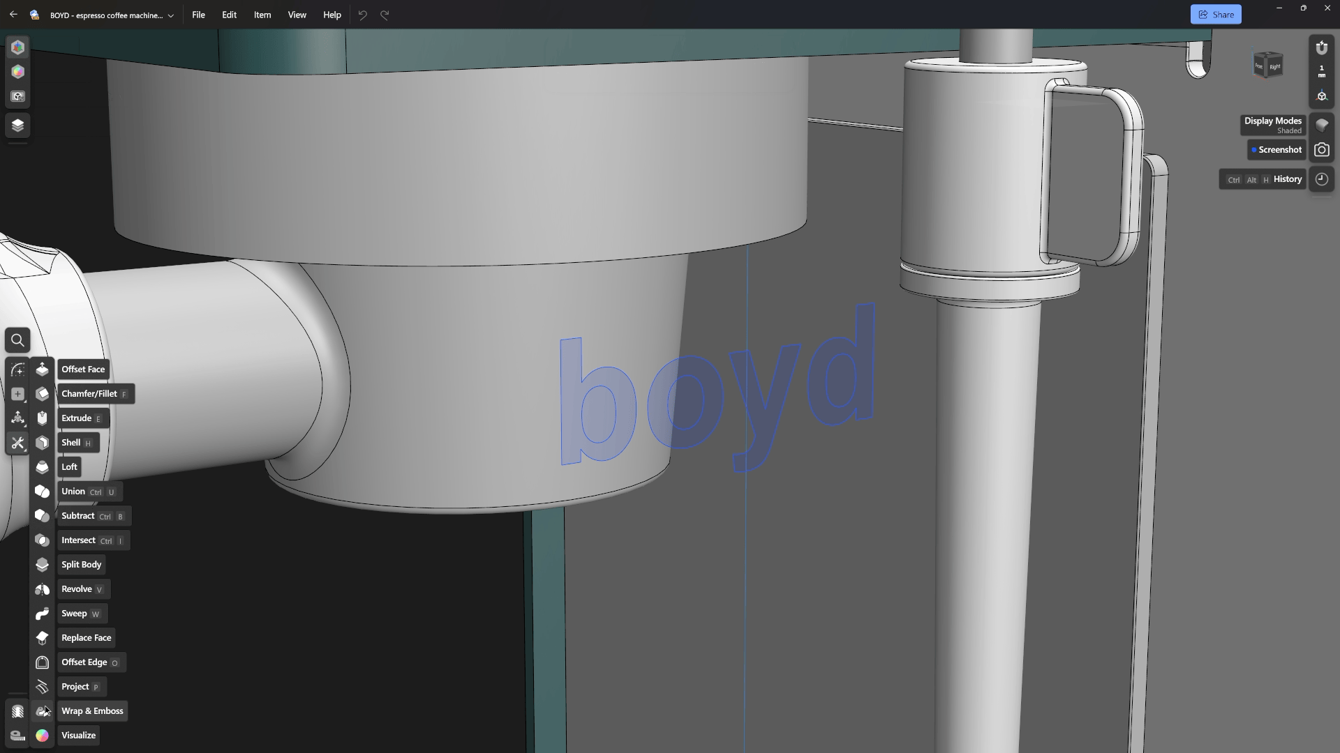Image resolution: width=1340 pixels, height=753 pixels.
Task: Collapse the active Tools wrench group
Action: pos(17,443)
